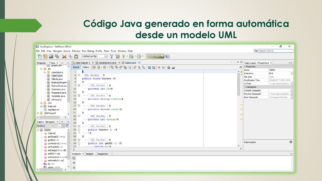Click the New File toolbar icon

40,56
